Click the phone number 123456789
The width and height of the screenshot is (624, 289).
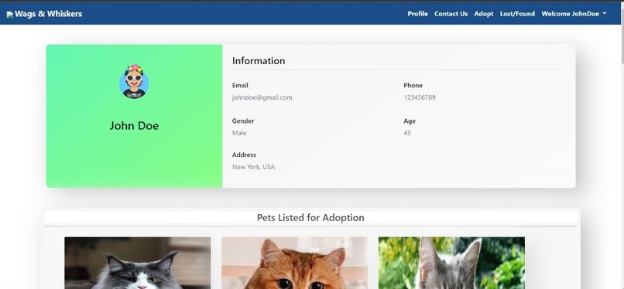[x=420, y=97]
